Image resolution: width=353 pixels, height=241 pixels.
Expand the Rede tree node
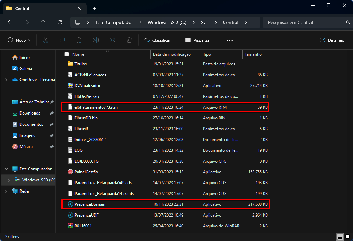tap(6, 191)
